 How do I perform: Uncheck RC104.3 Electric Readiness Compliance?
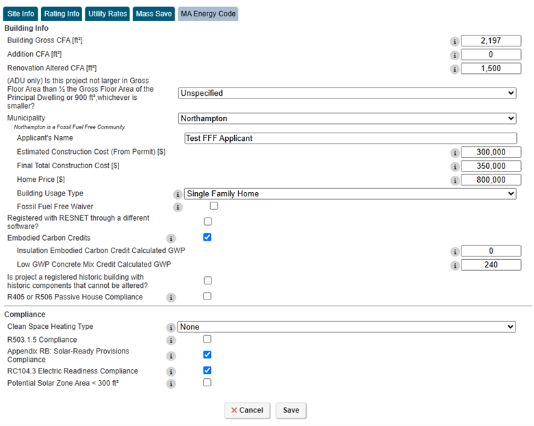coord(207,370)
